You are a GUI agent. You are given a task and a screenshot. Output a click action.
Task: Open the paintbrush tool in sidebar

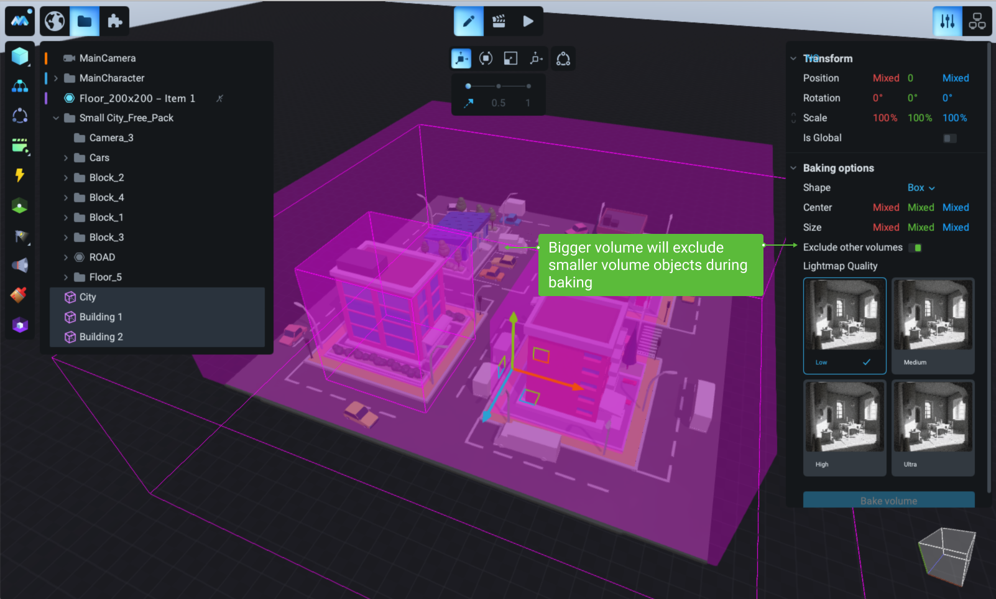click(20, 295)
